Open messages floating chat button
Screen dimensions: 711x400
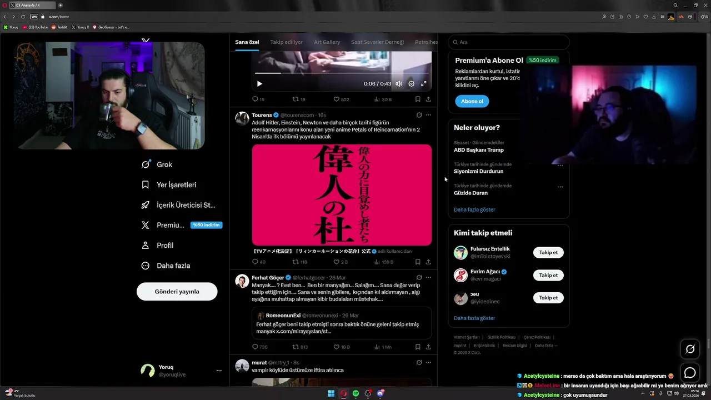(x=690, y=373)
